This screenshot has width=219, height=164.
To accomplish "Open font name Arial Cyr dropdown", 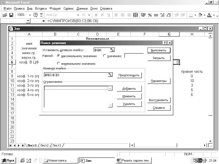I will point(78,15).
